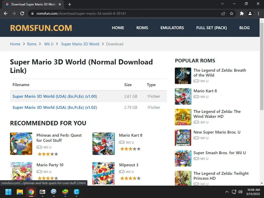The image size is (264, 198).
Task: Open Wipeout 3 cover thumbnail
Action: click(x=104, y=174)
